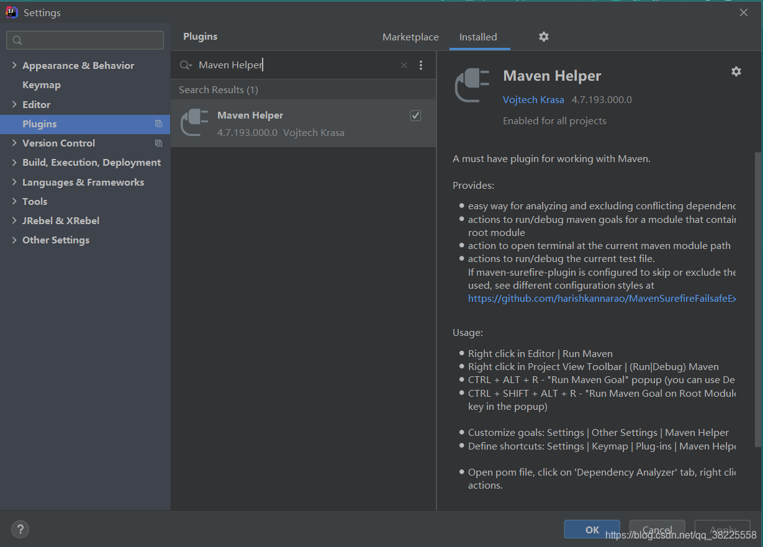
Task: Click project-level icon beside Version Control
Action: (x=158, y=143)
